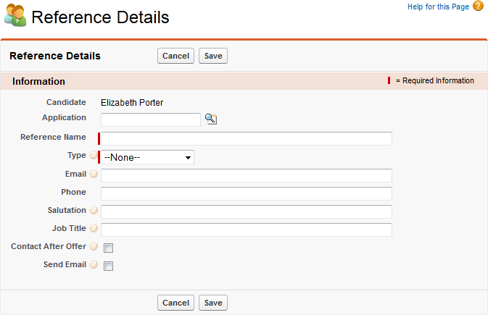Click the orange question mark help icon

point(478,7)
